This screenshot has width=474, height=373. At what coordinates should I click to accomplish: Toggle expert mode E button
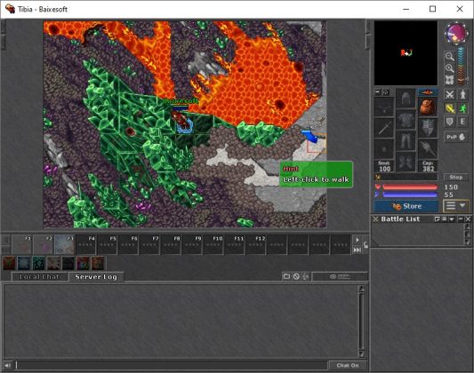coord(462,122)
